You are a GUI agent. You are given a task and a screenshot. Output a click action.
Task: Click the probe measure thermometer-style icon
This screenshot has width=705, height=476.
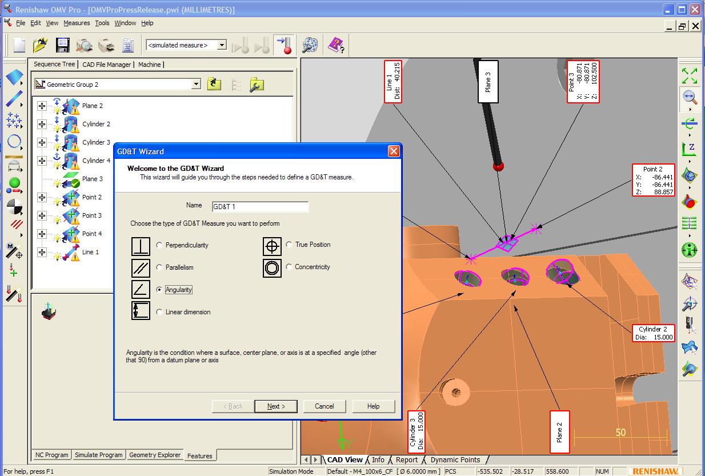click(x=284, y=45)
